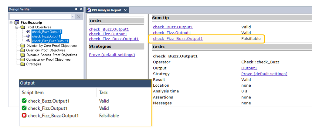Click the red error icon beside check_Fizz_Buzz.Output1

pos(24,116)
